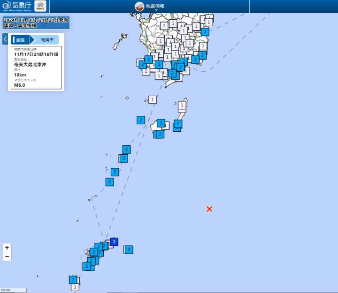Click the 11月17日21時16分頃 occurrence time
The image size is (338, 293).
coord(36,54)
